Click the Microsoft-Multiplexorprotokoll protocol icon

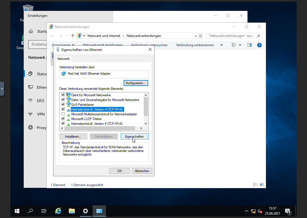click(x=68, y=114)
